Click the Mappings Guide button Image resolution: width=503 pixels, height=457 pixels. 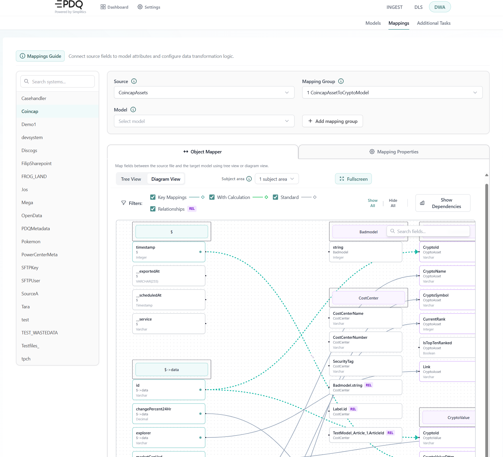pos(40,56)
